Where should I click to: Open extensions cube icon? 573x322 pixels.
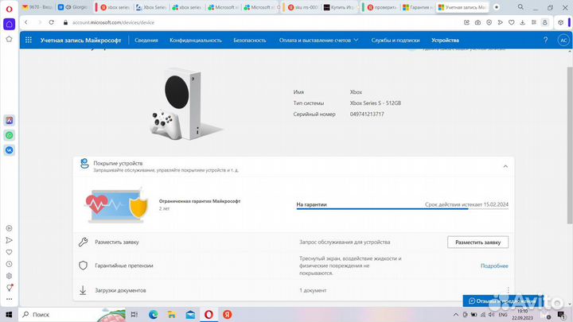coord(560,22)
